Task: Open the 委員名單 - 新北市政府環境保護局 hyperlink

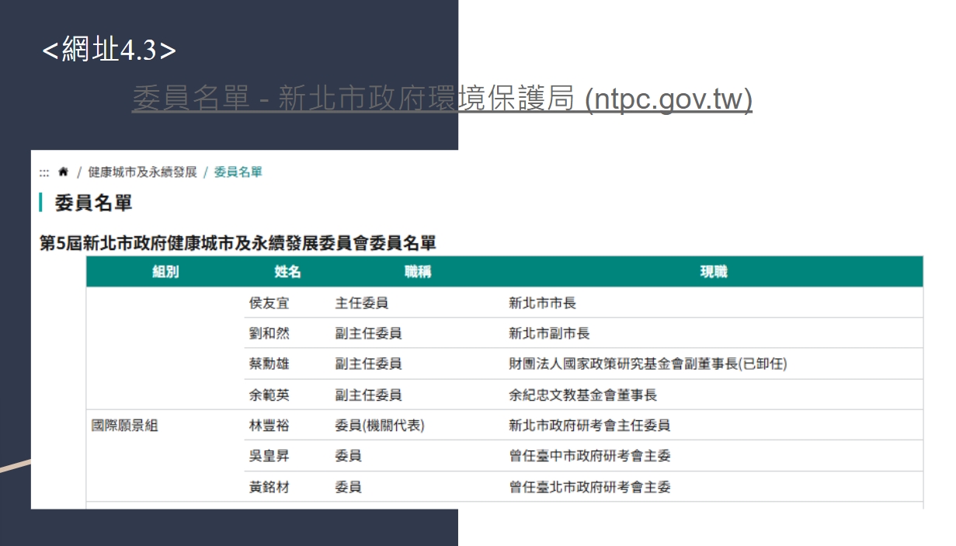Action: point(442,99)
